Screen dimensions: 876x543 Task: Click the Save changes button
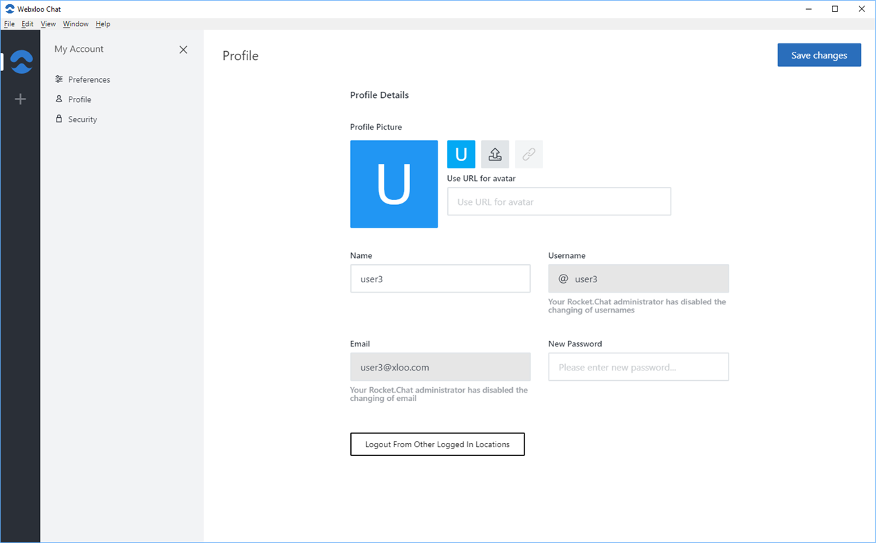pyautogui.click(x=819, y=55)
